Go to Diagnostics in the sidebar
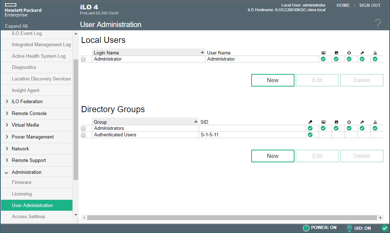 coord(24,67)
